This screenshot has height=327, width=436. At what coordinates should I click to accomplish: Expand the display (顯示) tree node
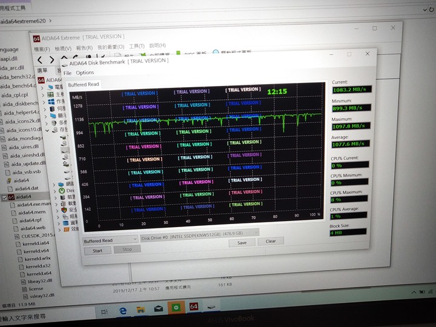46,116
